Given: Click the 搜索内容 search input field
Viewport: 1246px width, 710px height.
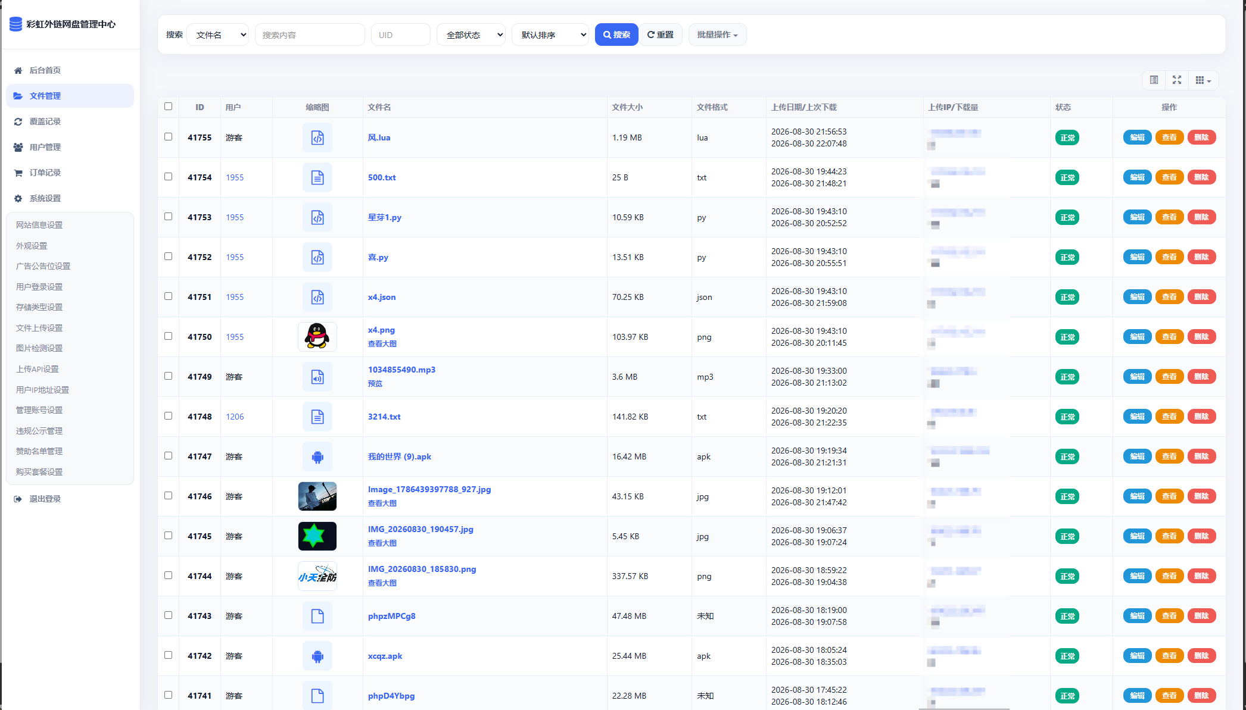Looking at the screenshot, I should click(x=310, y=35).
